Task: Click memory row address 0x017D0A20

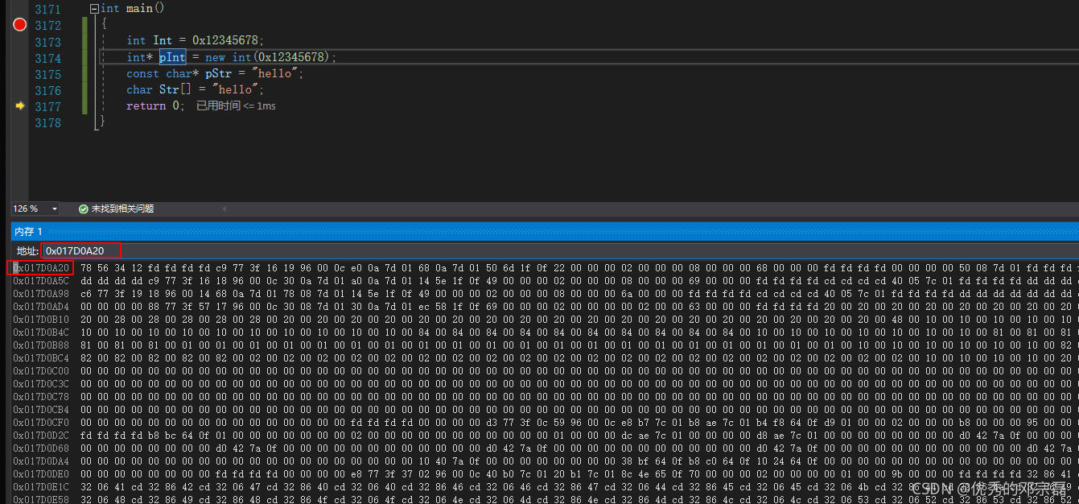Action: tap(40, 267)
